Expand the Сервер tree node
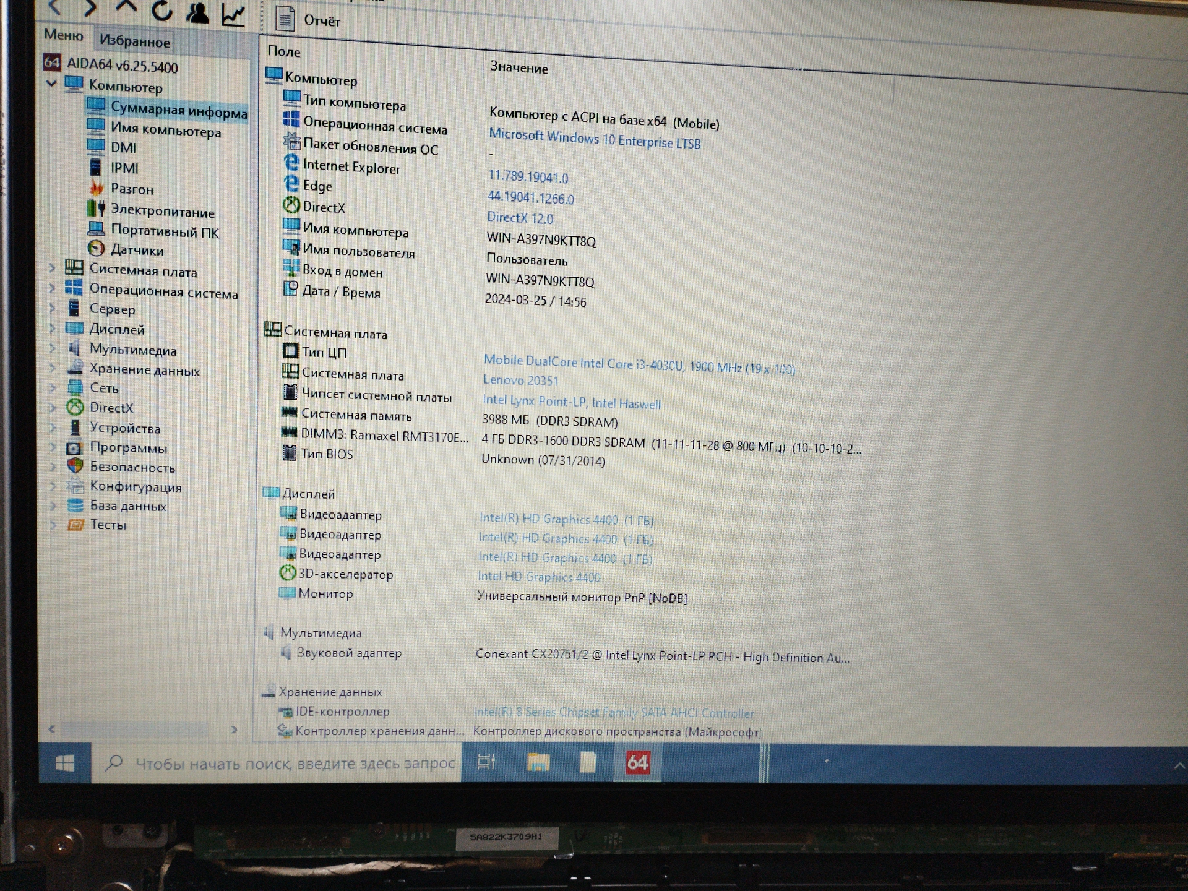Image resolution: width=1188 pixels, height=891 pixels. pyautogui.click(x=52, y=308)
